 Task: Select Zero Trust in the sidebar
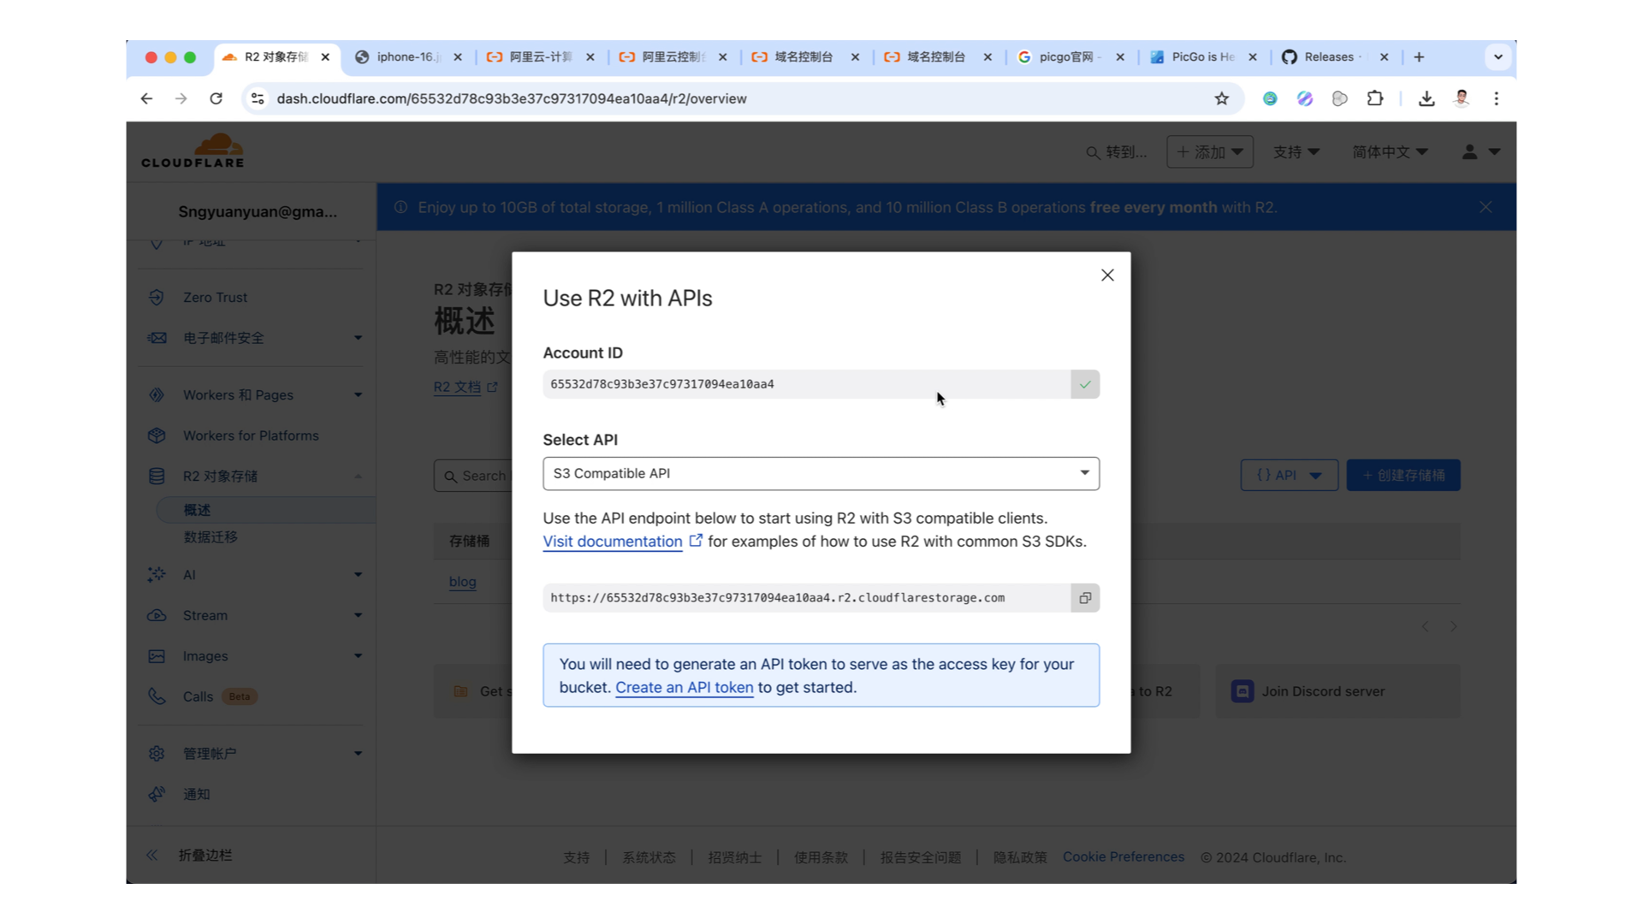[x=214, y=297]
